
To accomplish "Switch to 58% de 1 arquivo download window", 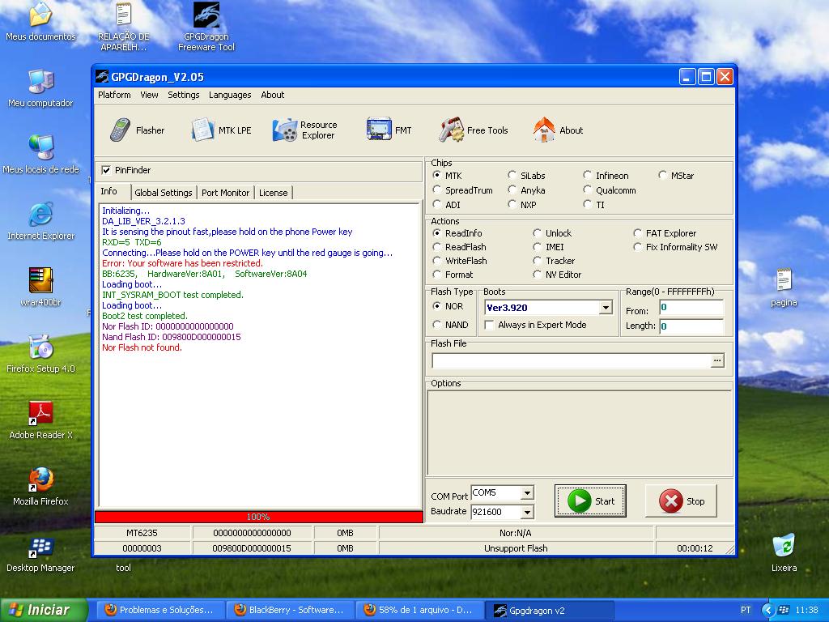I will tap(419, 610).
